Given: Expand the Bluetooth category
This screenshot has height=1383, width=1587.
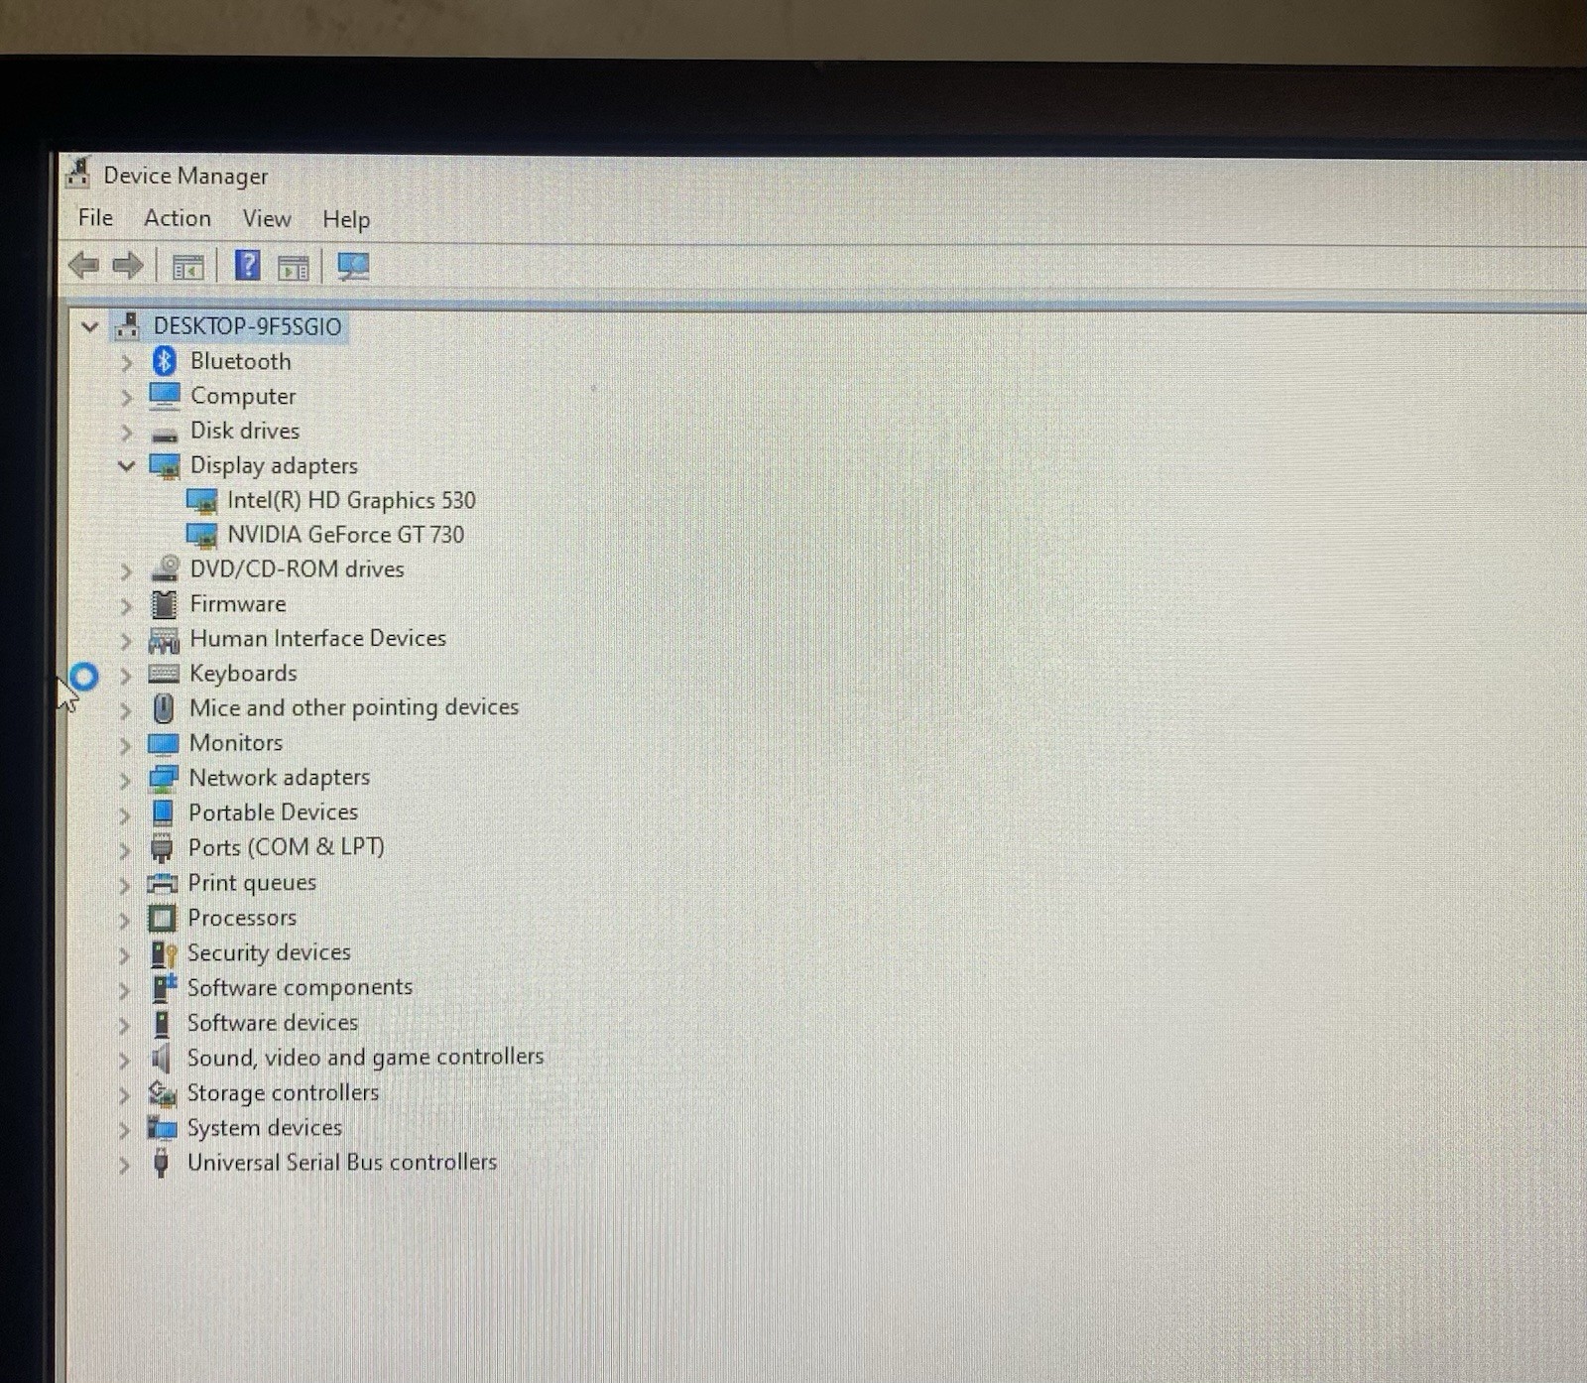Looking at the screenshot, I should [x=126, y=362].
